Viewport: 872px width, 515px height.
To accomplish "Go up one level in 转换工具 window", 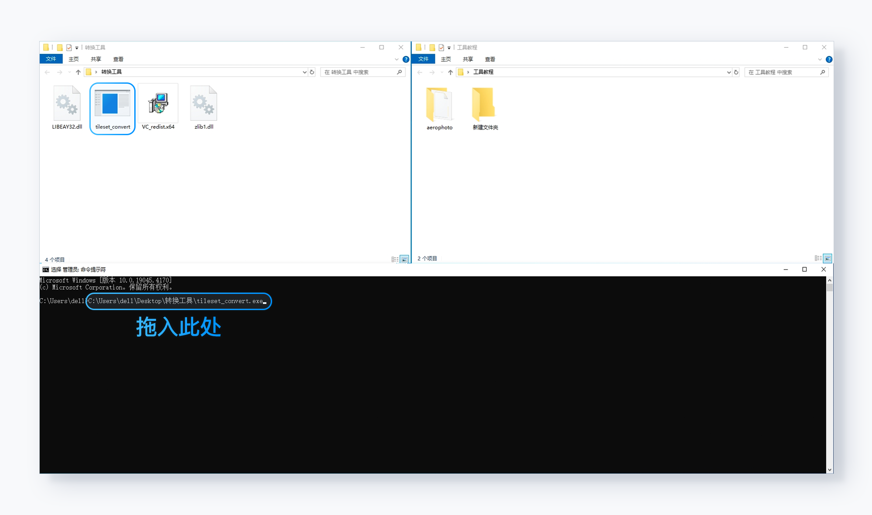I will (x=78, y=72).
